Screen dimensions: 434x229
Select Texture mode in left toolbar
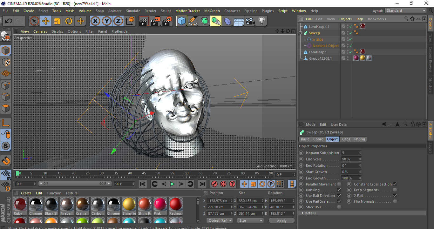tap(6, 62)
